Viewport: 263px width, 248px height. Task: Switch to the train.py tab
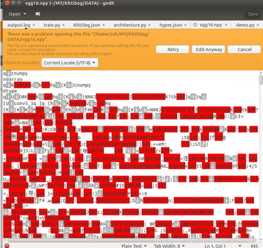click(x=52, y=25)
